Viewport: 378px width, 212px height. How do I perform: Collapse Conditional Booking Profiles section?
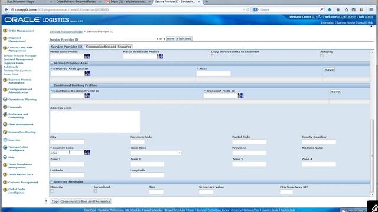(x=51, y=85)
